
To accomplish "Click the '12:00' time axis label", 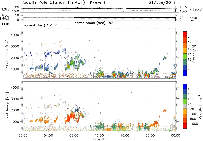I will click(99, 136).
